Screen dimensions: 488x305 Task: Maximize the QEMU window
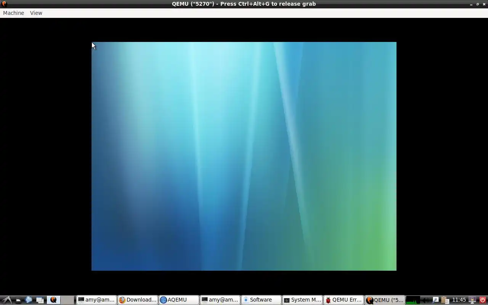pyautogui.click(x=478, y=4)
